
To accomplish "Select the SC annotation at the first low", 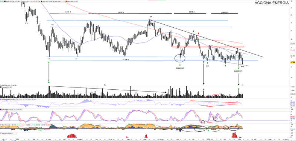I will coord(50,59).
